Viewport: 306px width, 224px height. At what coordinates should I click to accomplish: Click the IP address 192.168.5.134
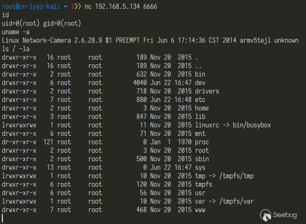(117, 6)
